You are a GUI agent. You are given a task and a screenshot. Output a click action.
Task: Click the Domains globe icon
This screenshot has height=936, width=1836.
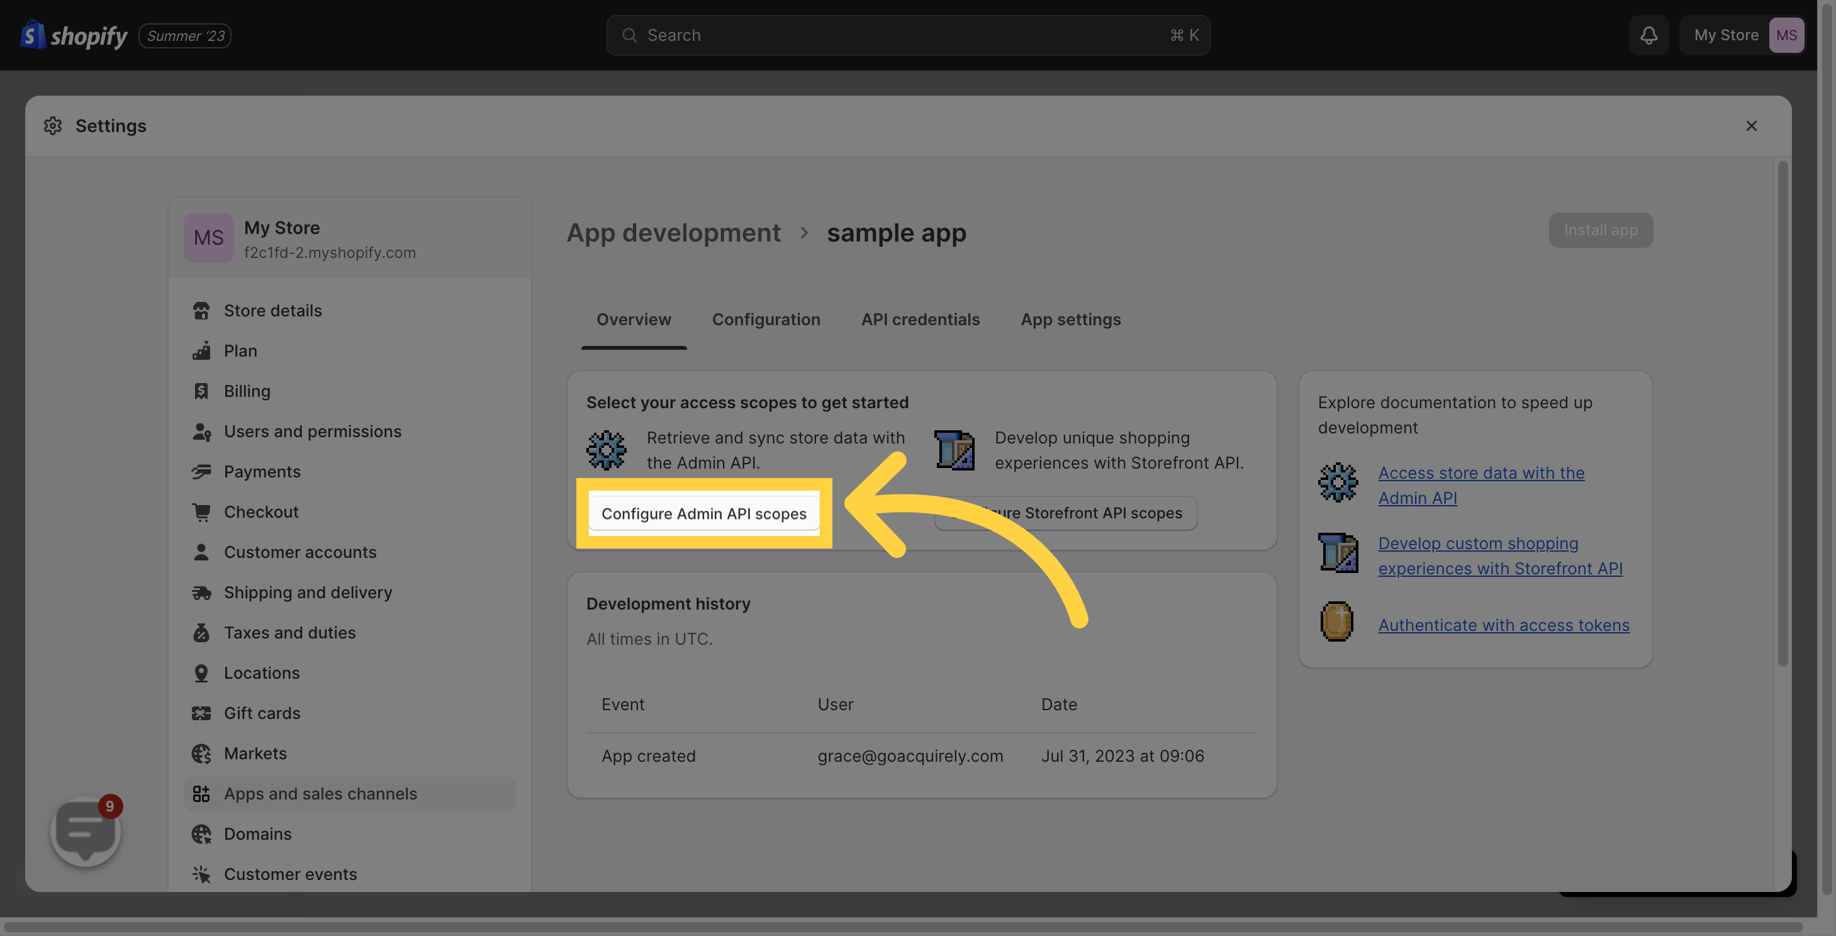(x=201, y=833)
